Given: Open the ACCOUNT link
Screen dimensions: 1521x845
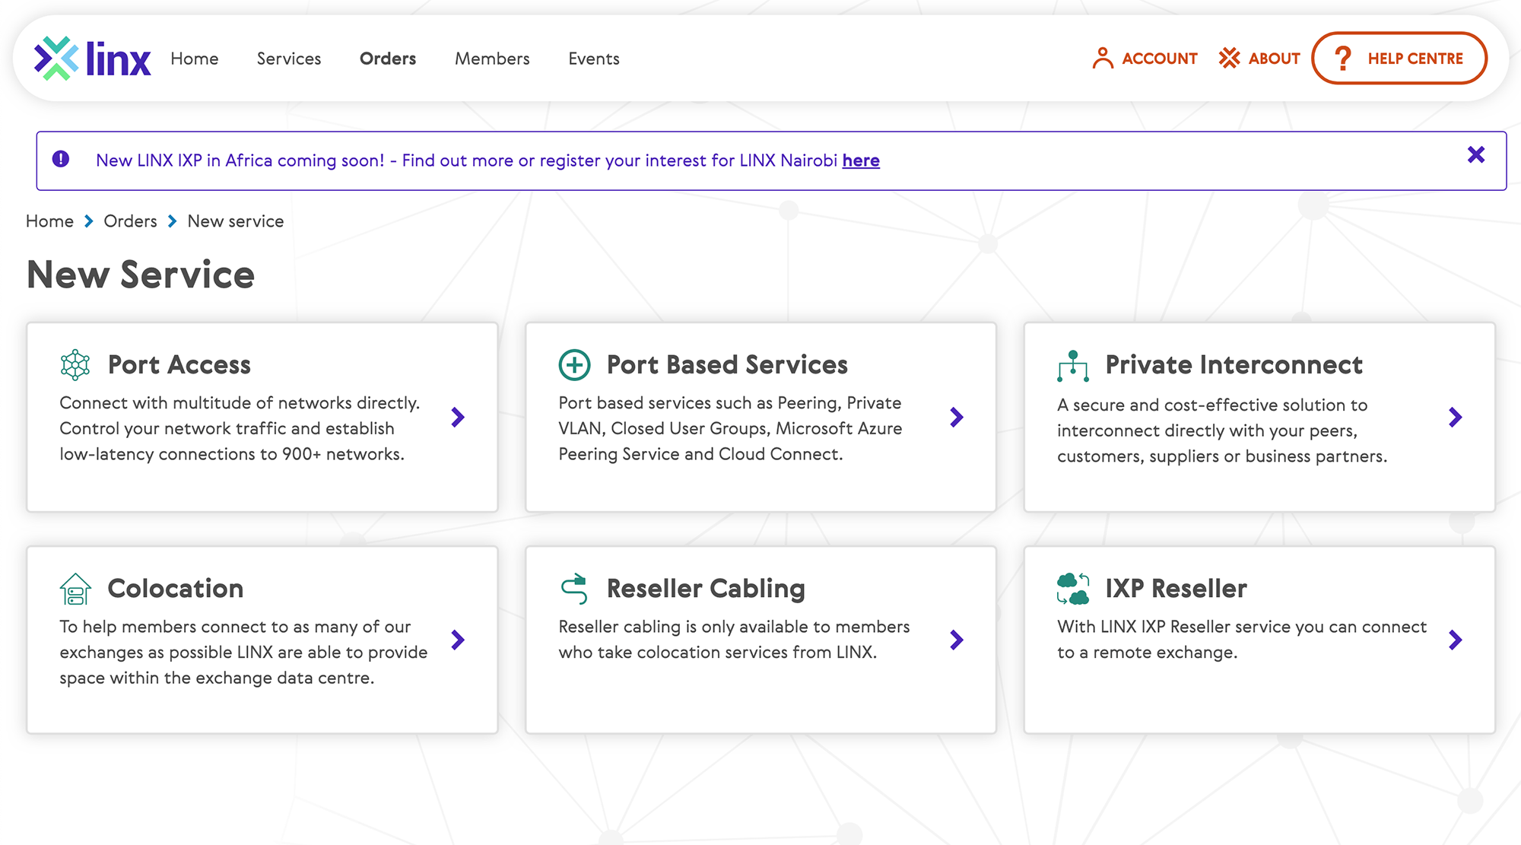Looking at the screenshot, I should click(1159, 59).
